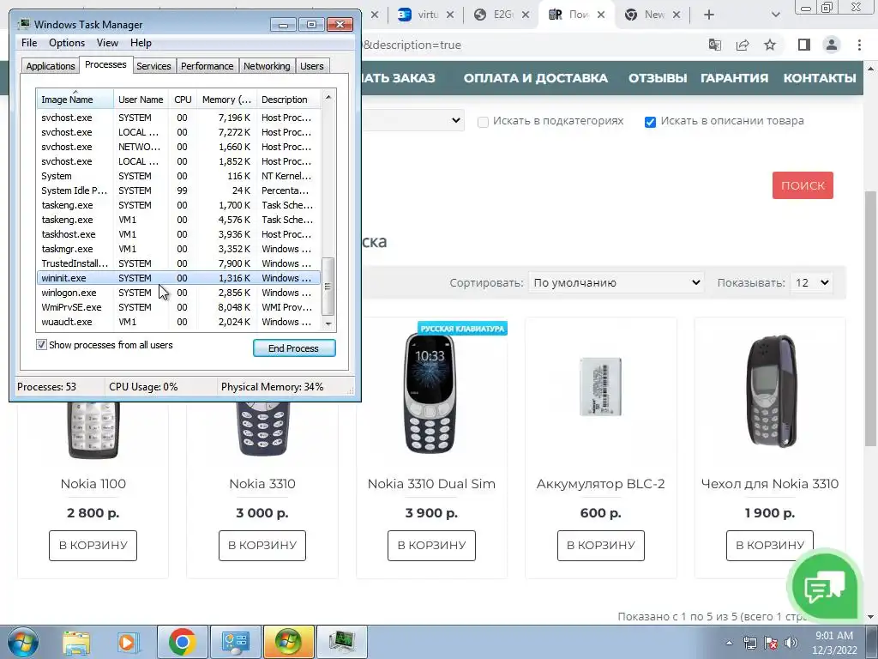Screen dimensions: 878x659
Task: Select taskmgr.exe process row
Action: [178, 249]
